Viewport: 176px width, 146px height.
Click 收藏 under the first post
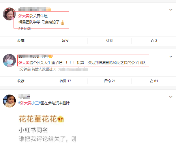pos(21,41)
